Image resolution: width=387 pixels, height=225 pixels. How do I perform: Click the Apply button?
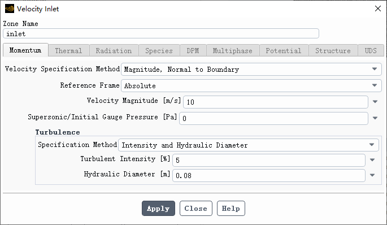(x=158, y=209)
